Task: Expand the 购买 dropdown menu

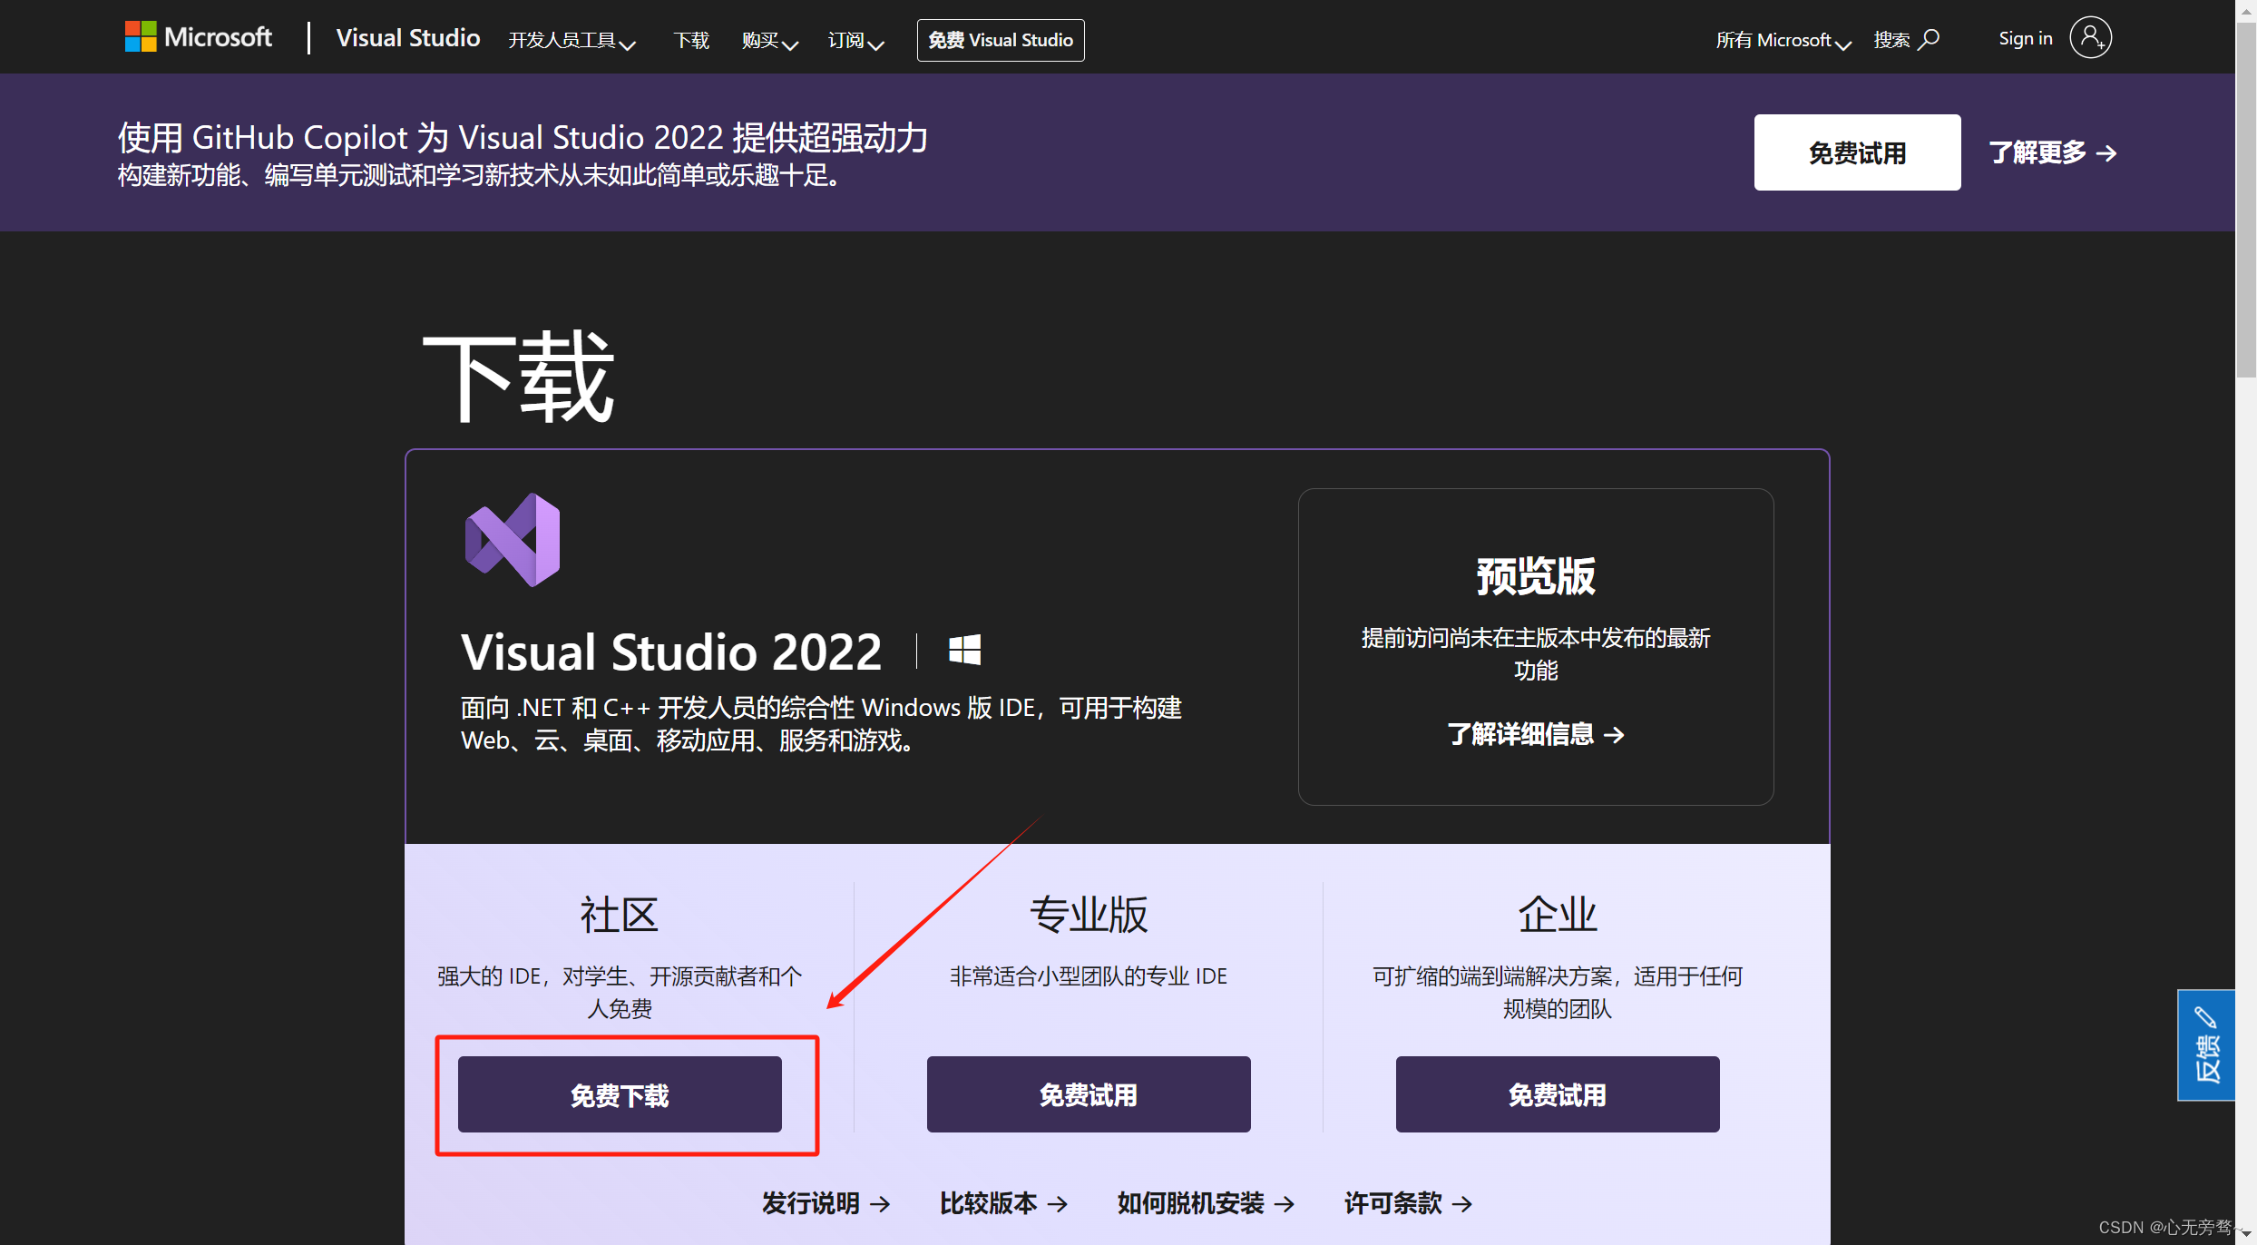Action: coord(769,41)
